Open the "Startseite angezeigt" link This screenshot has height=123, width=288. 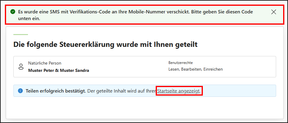click(179, 91)
